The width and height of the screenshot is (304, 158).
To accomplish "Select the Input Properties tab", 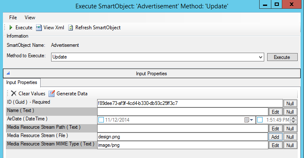I will coord(22,82).
